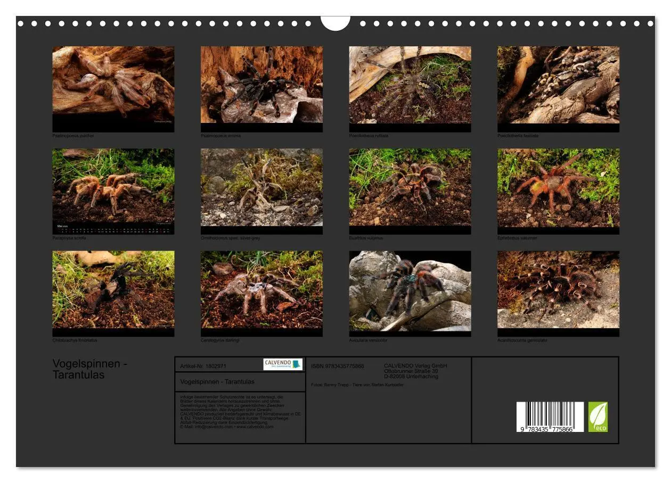671x483 pixels.
Task: Click the caption 'Poecilotheria rufilata'
Action: point(369,136)
